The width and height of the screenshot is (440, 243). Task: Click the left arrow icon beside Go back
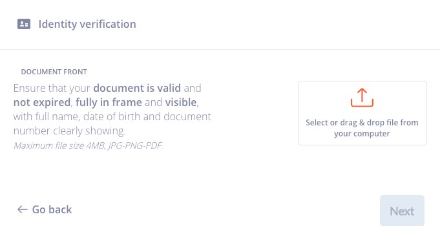[x=23, y=209]
